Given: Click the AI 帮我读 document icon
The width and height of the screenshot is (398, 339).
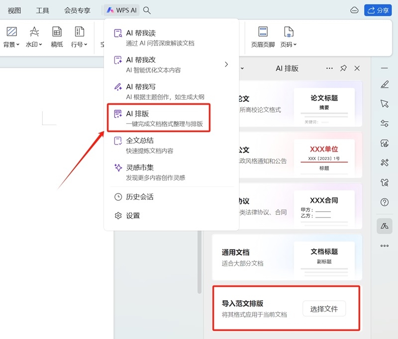Looking at the screenshot, I should point(118,33).
